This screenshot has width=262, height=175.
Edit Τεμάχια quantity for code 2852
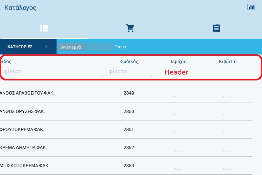tap(178, 148)
